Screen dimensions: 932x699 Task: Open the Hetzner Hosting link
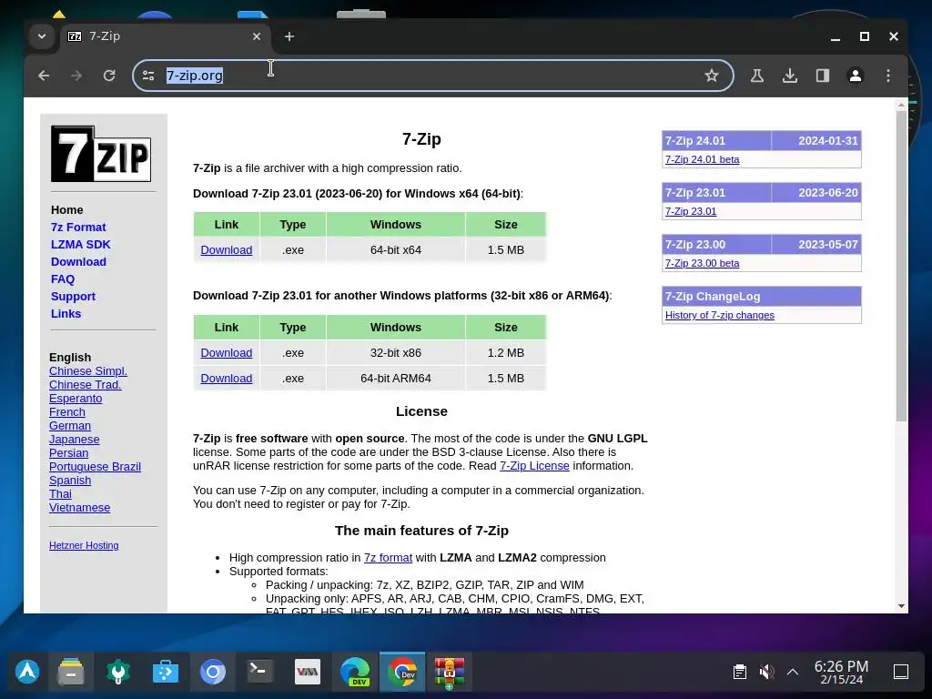point(84,546)
